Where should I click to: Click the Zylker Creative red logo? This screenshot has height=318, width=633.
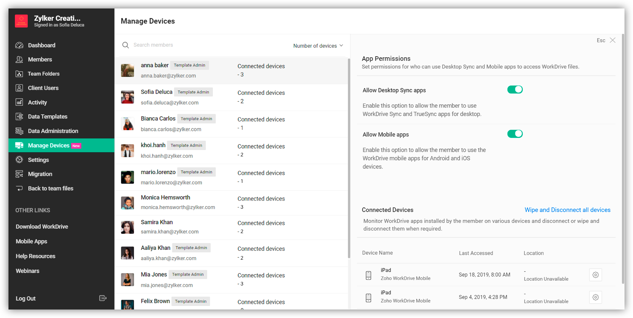(x=21, y=21)
